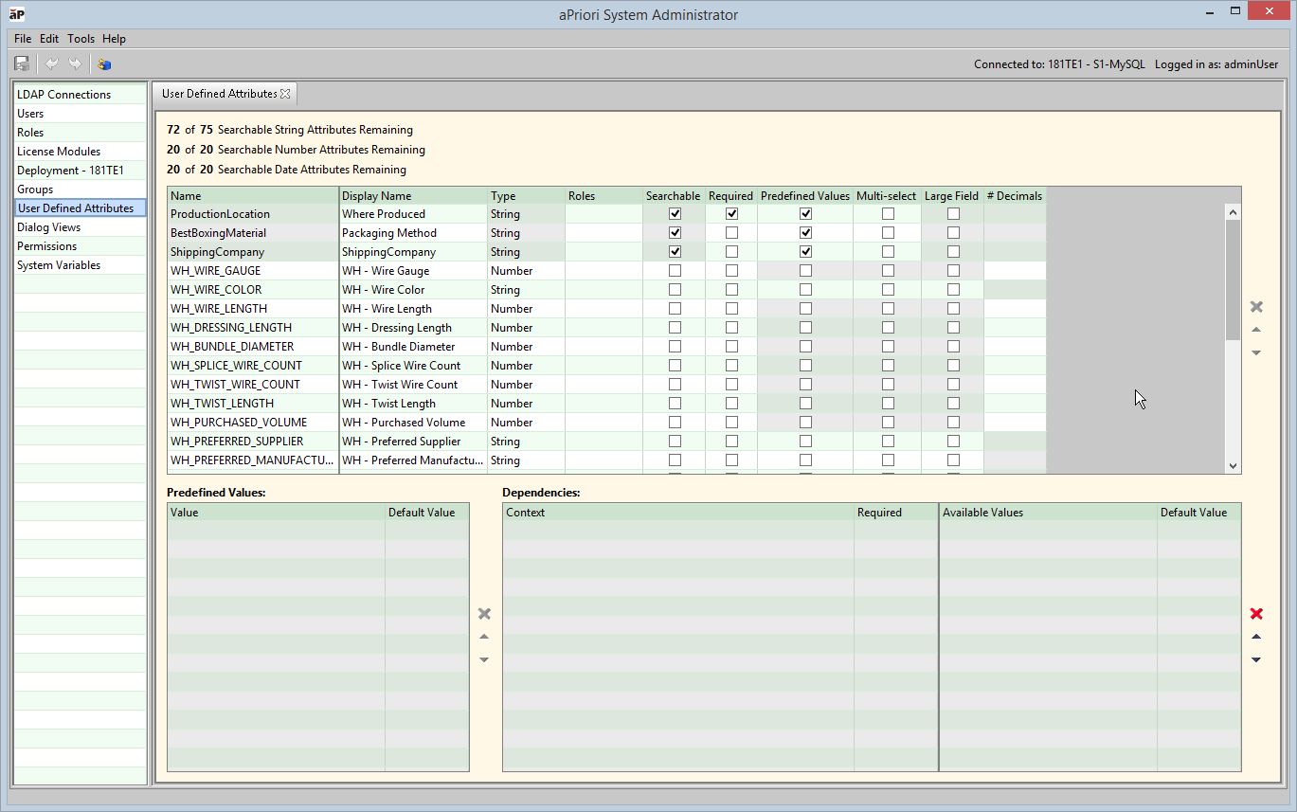Viewport: 1297px width, 812px height.
Task: Click the # Decimals column header
Action: point(1015,196)
